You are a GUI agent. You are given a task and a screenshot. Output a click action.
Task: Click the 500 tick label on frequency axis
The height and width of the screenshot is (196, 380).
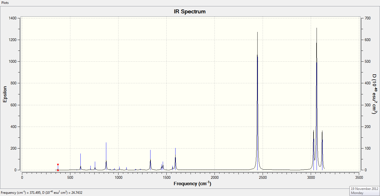(x=70, y=177)
